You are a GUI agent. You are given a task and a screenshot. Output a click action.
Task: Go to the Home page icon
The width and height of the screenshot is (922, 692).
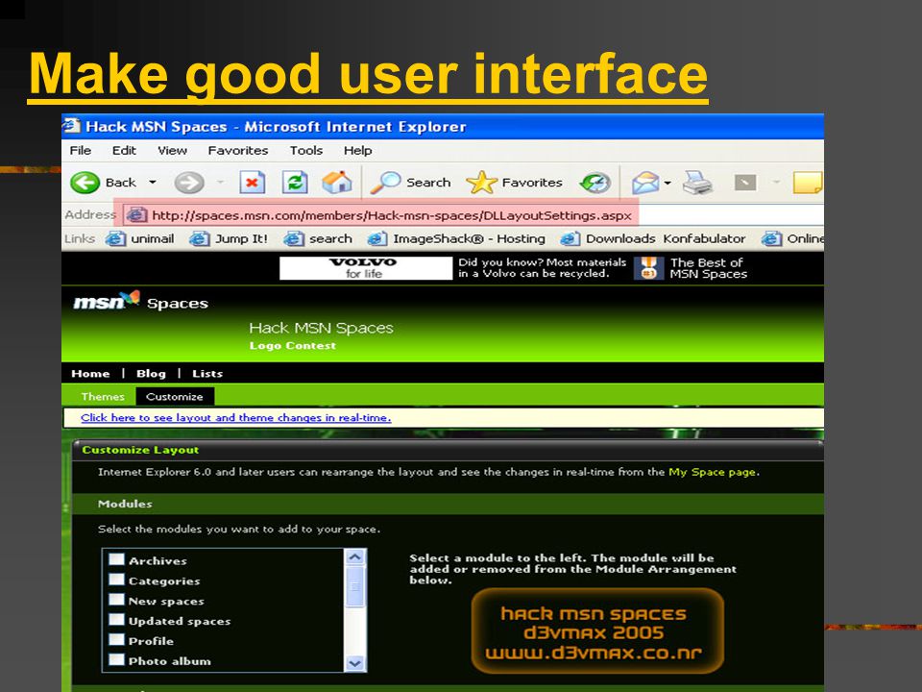tap(337, 183)
